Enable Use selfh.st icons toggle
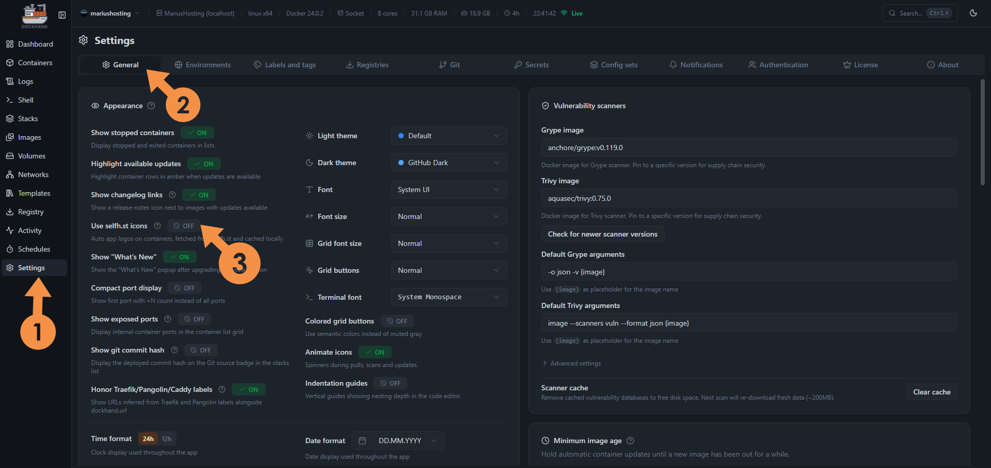 (184, 226)
